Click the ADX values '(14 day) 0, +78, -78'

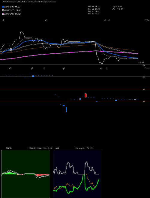pyautogui.click(x=84, y=148)
